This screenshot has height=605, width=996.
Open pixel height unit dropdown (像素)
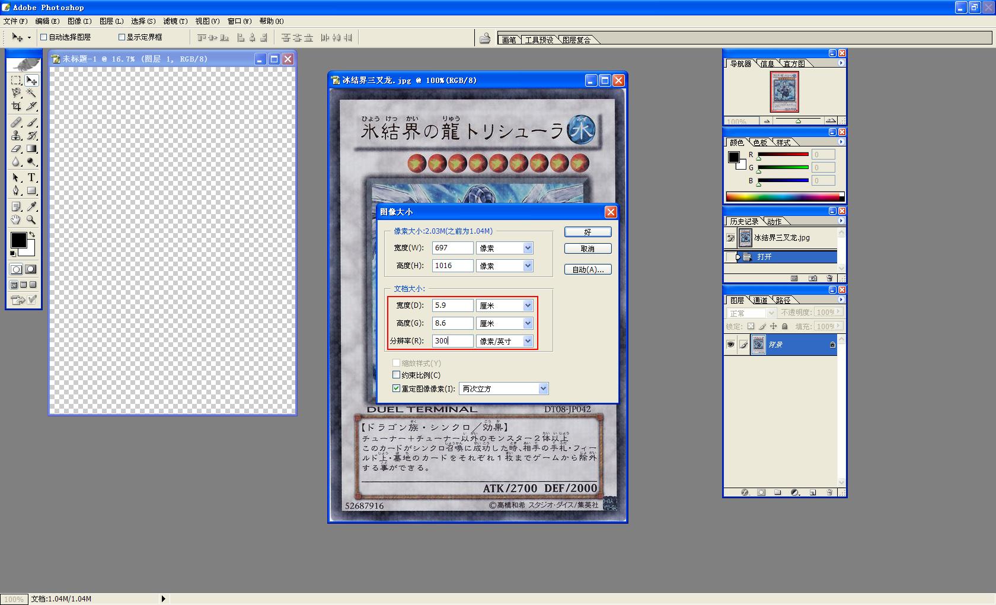(528, 266)
